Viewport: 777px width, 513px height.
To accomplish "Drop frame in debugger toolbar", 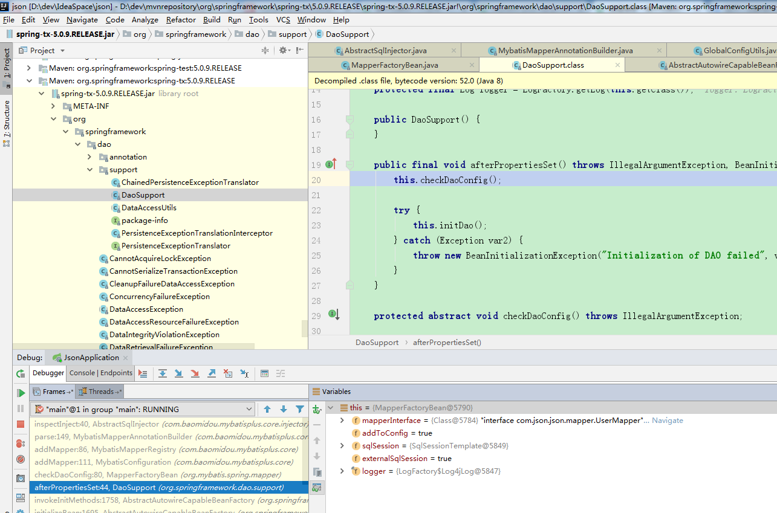I will (x=228, y=373).
